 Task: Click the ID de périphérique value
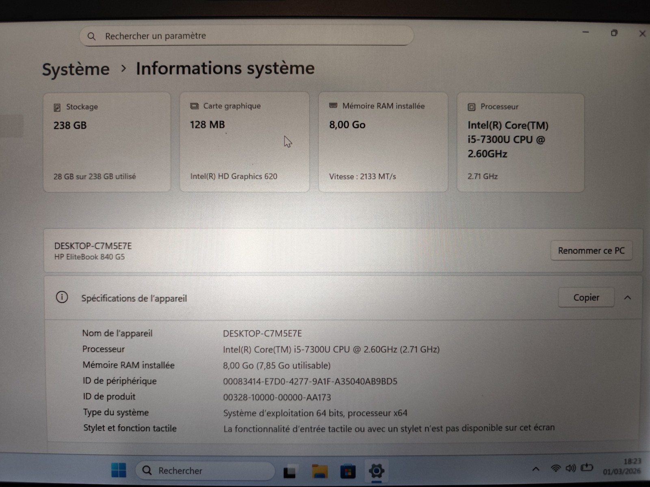point(310,381)
